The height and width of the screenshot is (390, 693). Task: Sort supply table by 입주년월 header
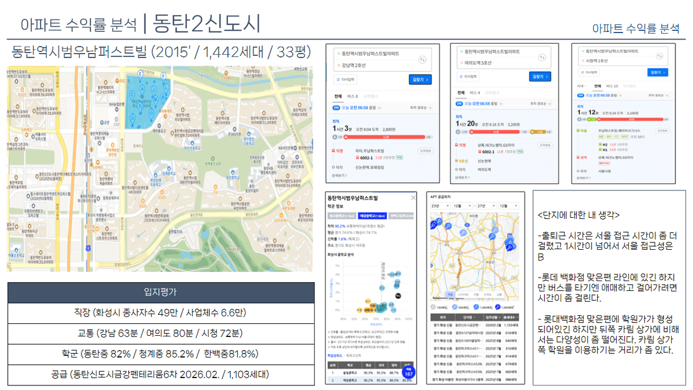click(492, 317)
